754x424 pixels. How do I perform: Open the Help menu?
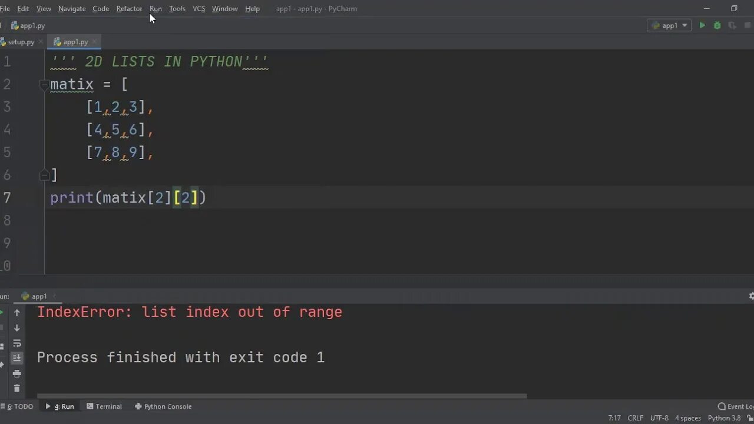tap(252, 9)
